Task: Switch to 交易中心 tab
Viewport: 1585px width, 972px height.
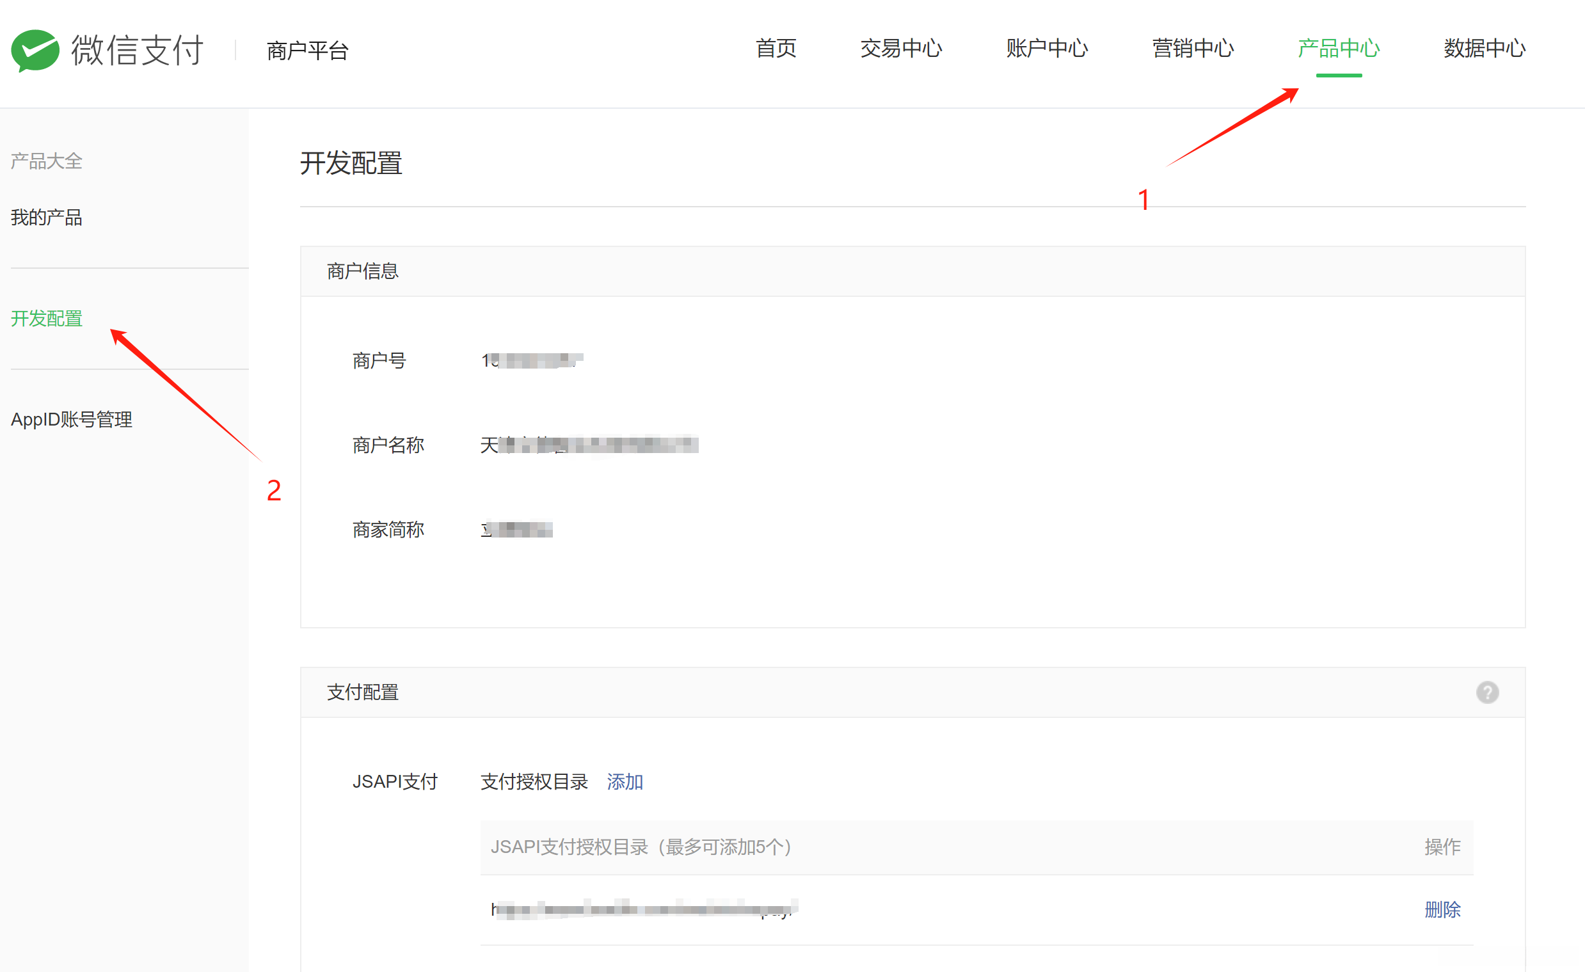Action: pos(900,48)
